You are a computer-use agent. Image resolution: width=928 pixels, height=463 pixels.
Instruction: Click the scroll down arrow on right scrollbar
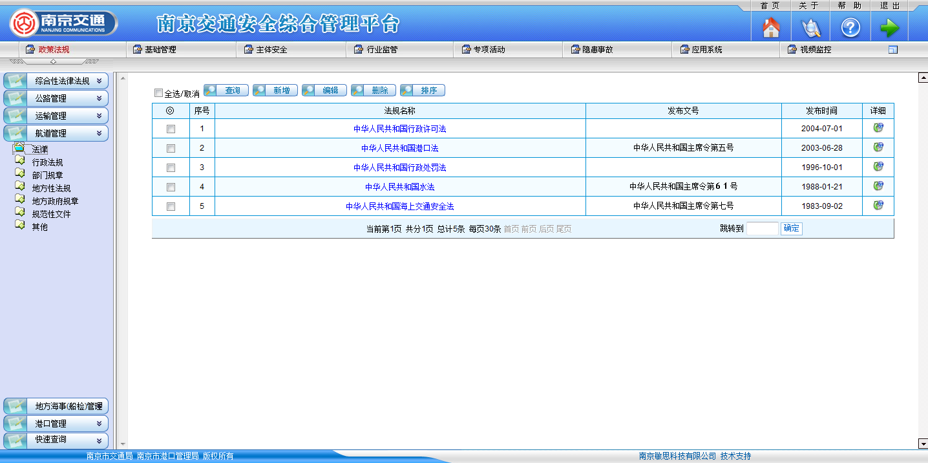(x=923, y=444)
